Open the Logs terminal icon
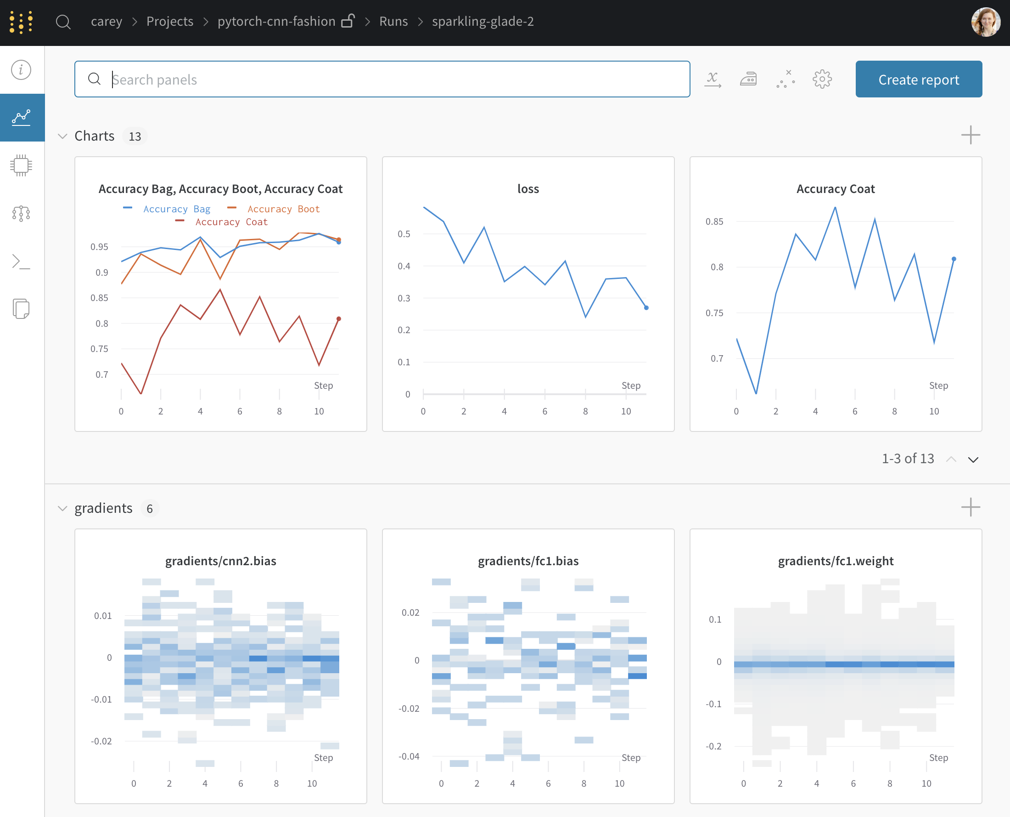 click(21, 261)
